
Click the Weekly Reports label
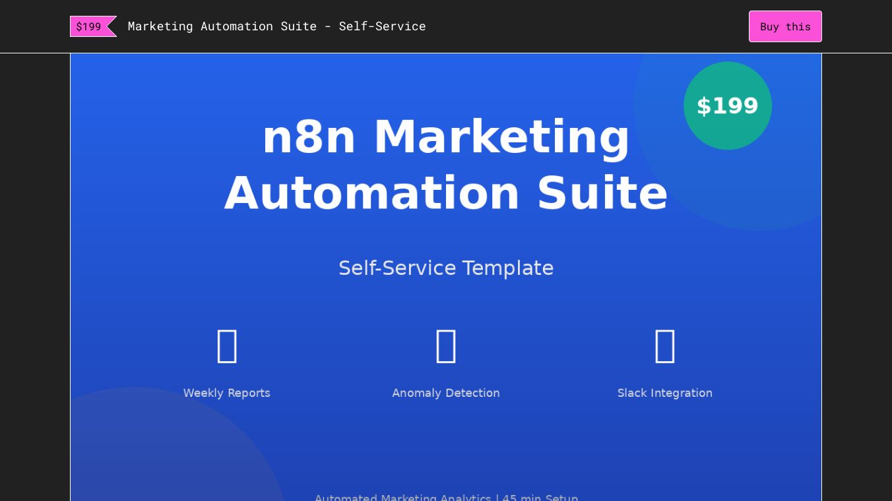coord(227,393)
